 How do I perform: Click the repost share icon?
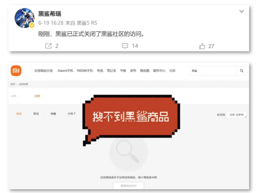[x=48, y=46]
